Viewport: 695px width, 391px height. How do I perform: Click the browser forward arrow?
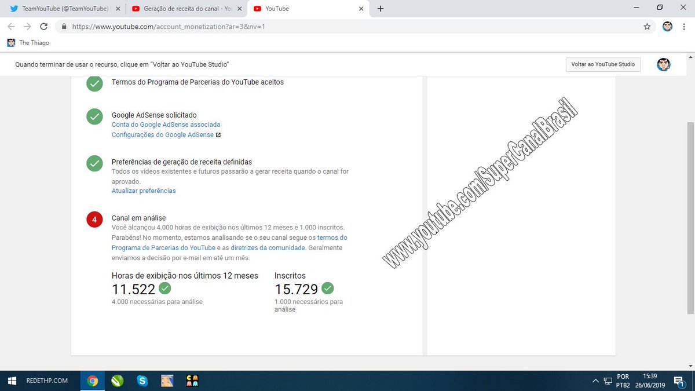coord(27,27)
